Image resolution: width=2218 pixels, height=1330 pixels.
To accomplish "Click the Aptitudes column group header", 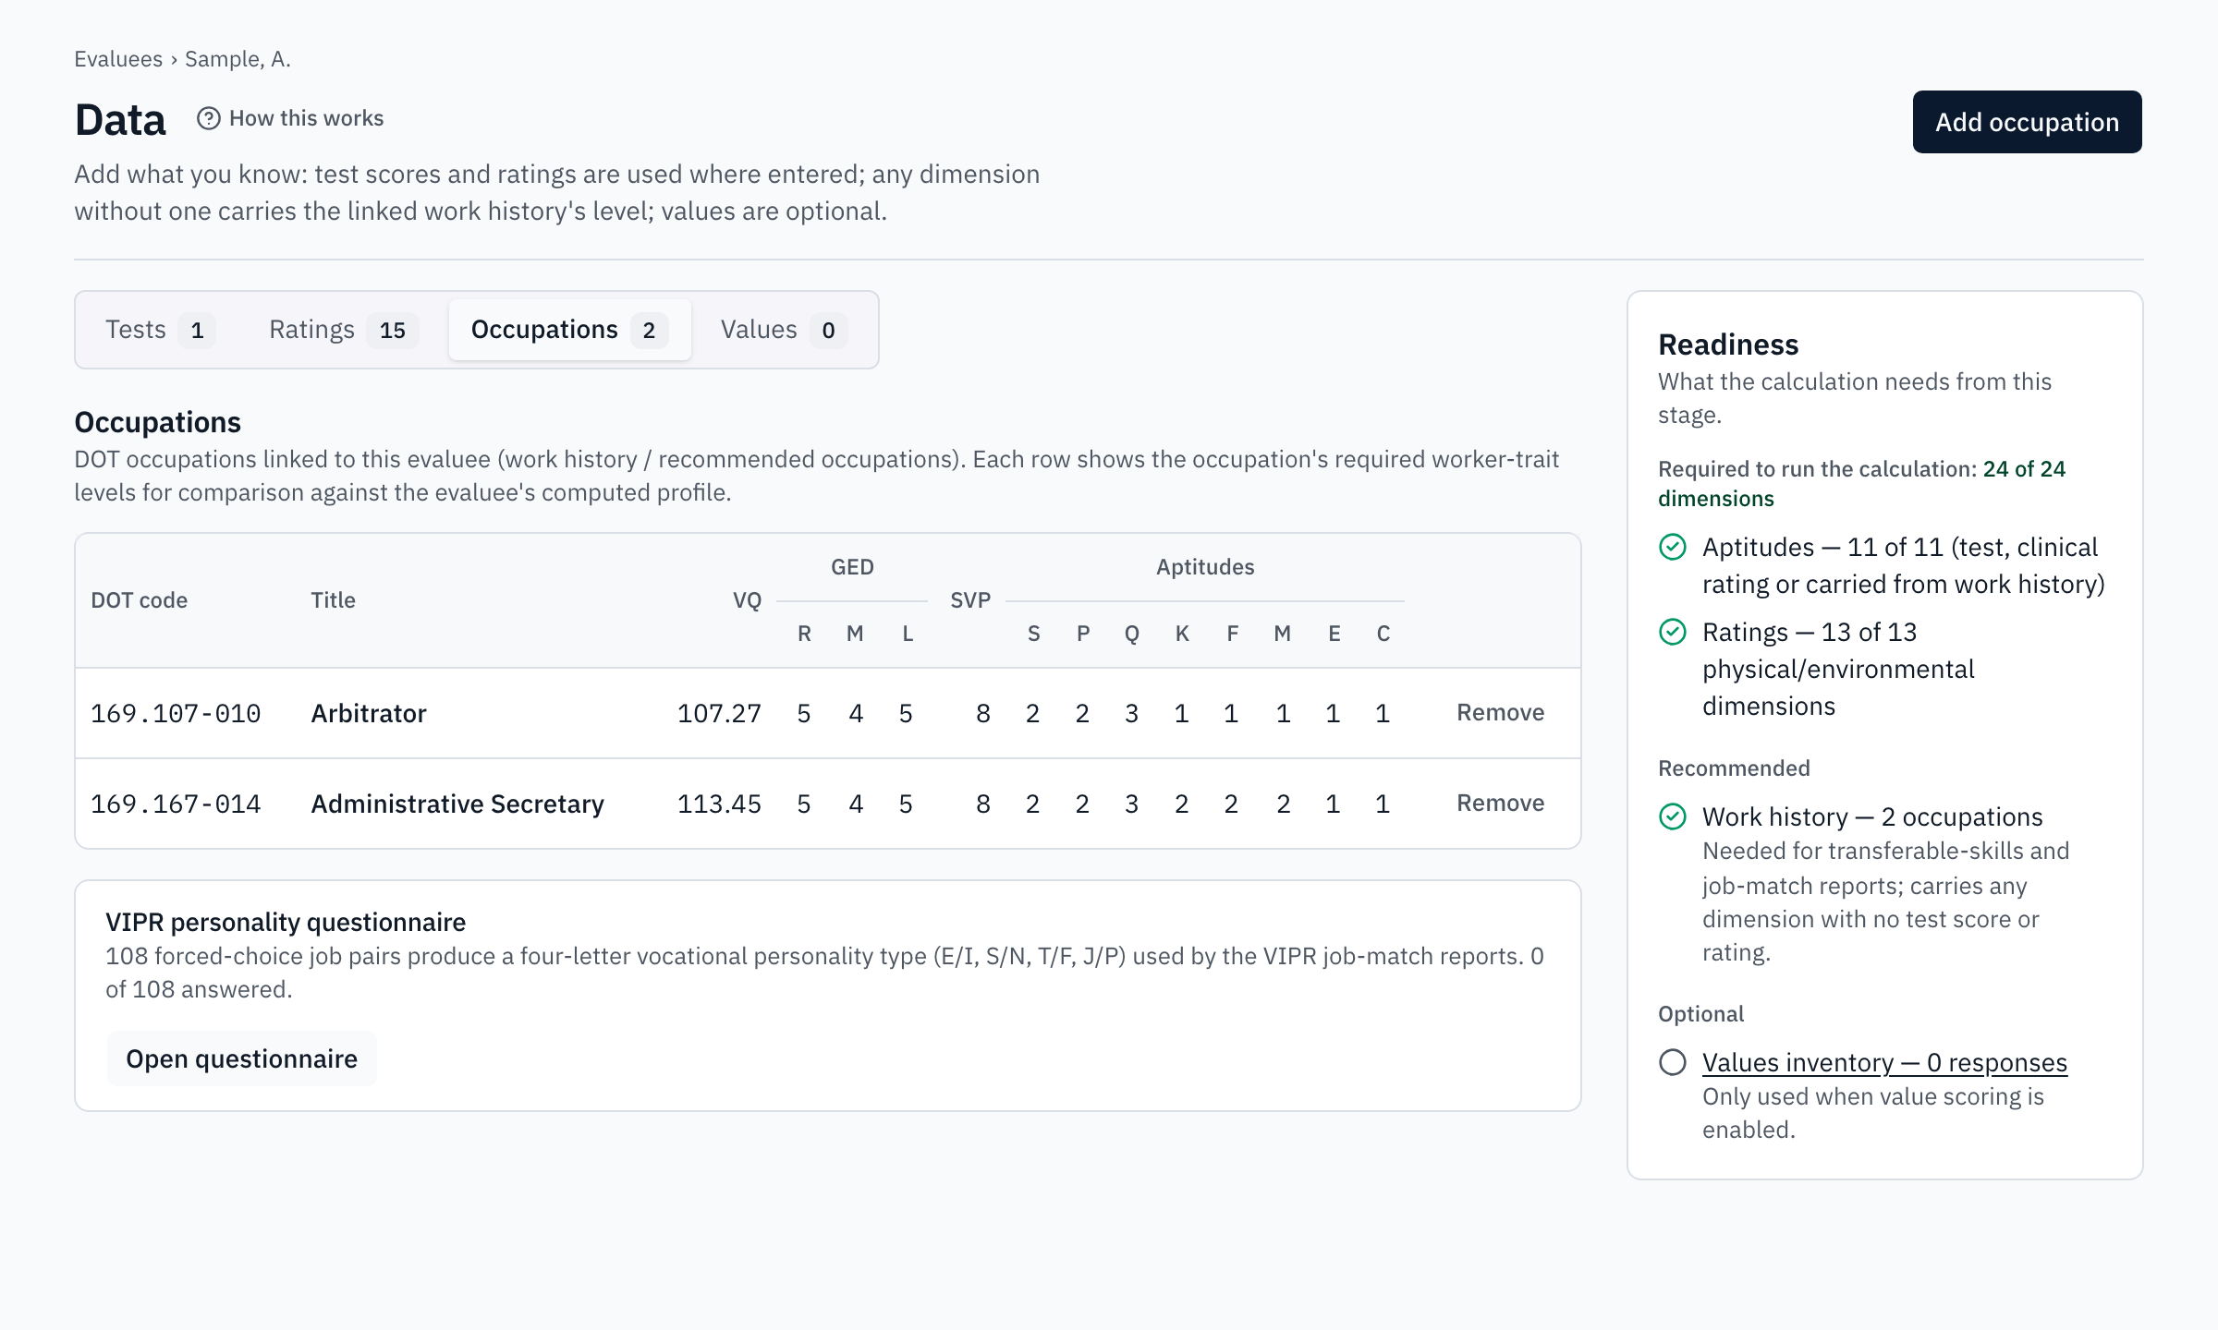I will point(1205,567).
